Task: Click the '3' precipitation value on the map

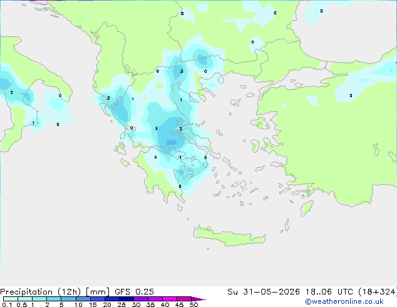Action: (x=182, y=71)
